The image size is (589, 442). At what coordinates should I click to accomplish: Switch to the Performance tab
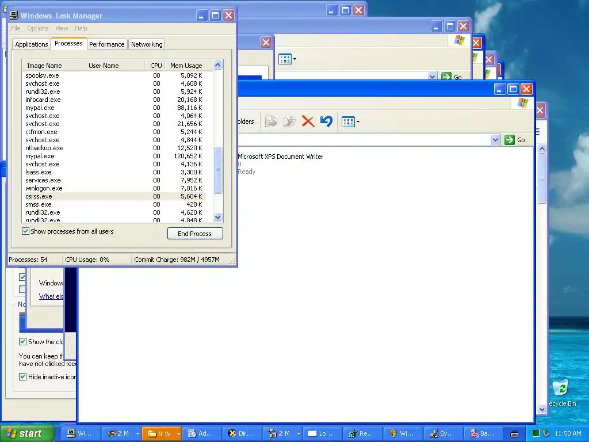[x=106, y=44]
